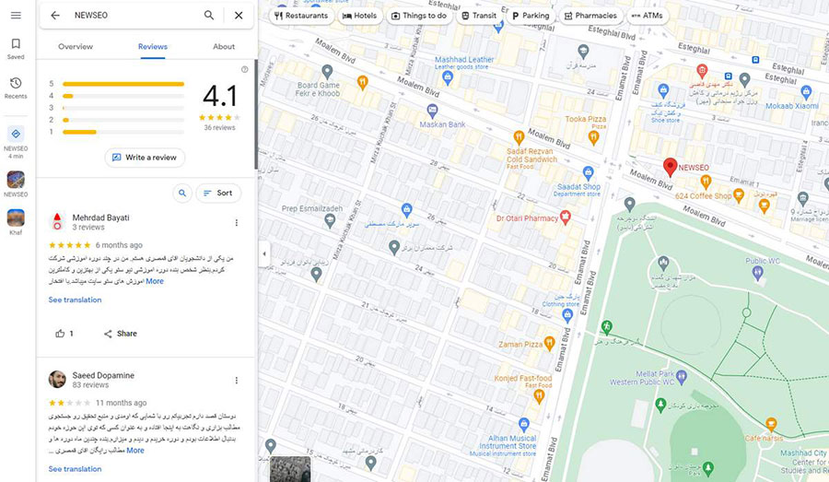Click the red NEWSEO map pin
Screen dimensions: 829x482
click(x=670, y=167)
